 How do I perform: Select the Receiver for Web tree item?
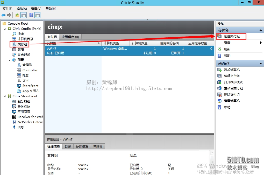(x=30, y=117)
